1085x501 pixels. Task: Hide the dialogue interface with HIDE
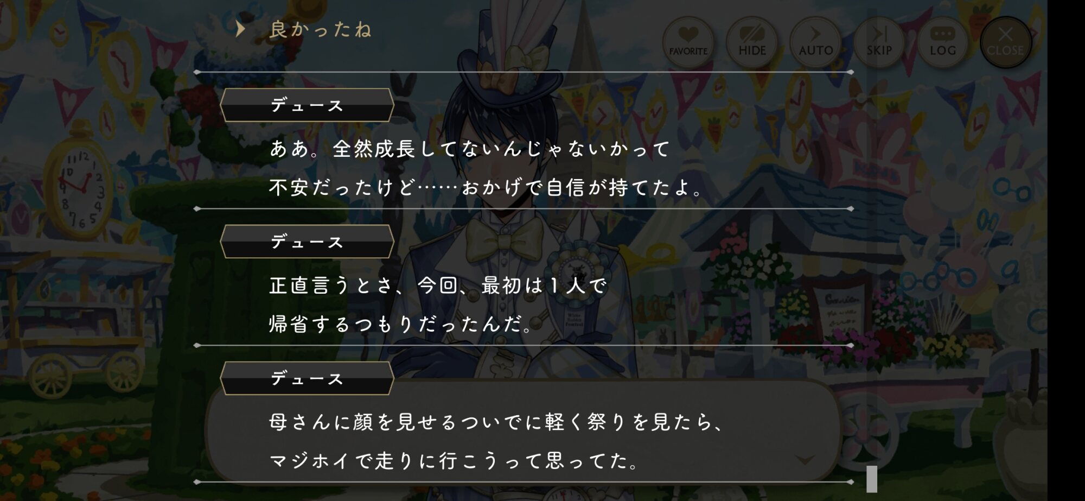(752, 42)
